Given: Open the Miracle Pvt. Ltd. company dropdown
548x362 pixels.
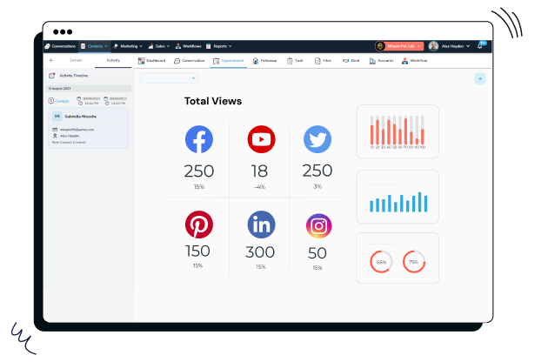Looking at the screenshot, I should (399, 46).
